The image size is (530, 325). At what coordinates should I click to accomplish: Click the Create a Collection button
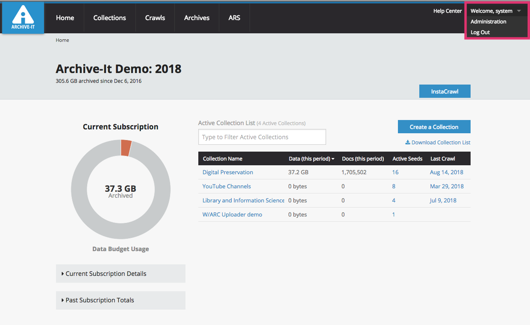point(434,127)
